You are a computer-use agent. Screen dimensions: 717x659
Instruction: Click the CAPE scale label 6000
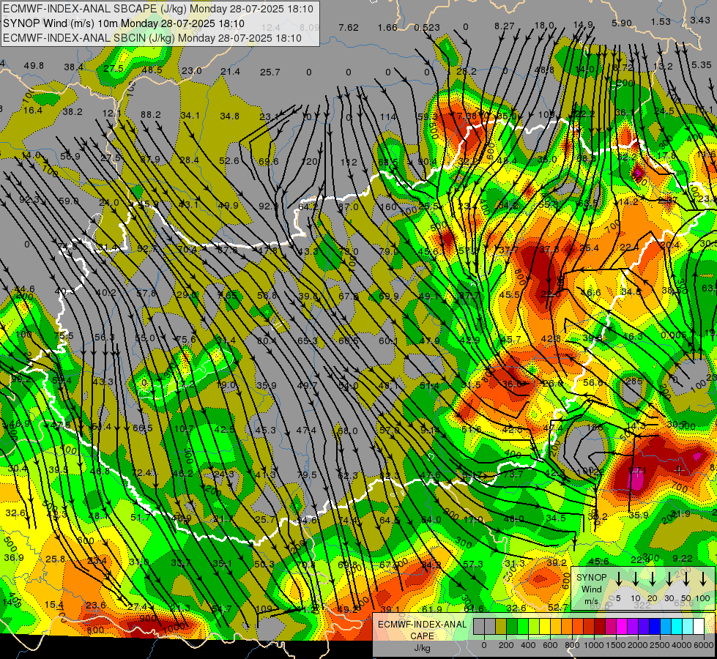[x=704, y=645]
